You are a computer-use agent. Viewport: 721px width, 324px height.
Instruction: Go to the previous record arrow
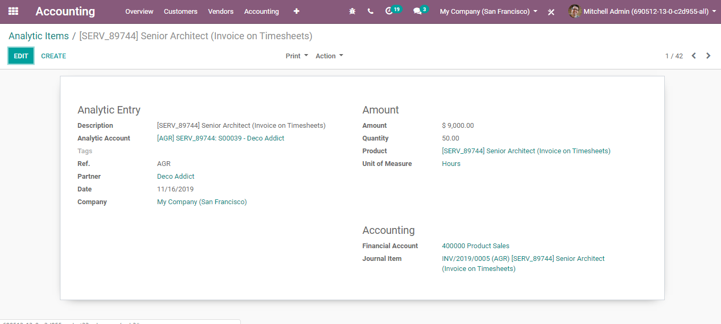(x=693, y=56)
